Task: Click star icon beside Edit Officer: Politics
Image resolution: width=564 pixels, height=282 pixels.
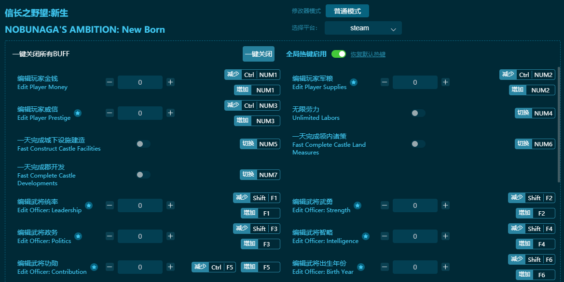Action: click(x=78, y=236)
